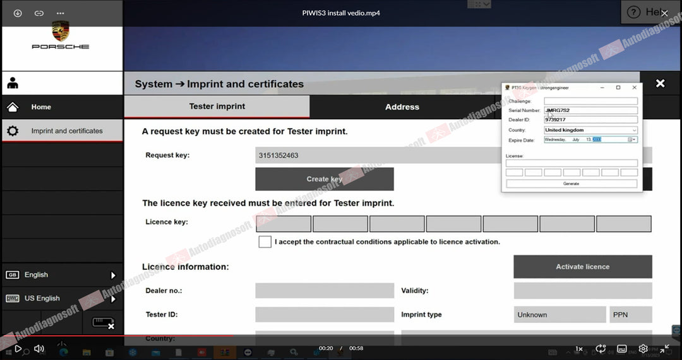
Task: Switch to the Tester imprint tab
Action: (217, 107)
